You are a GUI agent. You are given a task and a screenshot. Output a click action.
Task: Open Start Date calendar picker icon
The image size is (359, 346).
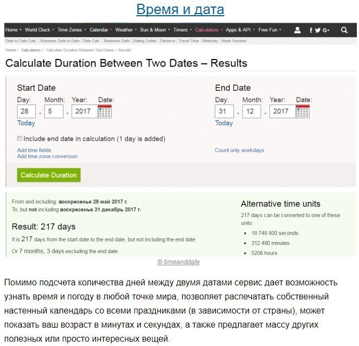(105, 112)
